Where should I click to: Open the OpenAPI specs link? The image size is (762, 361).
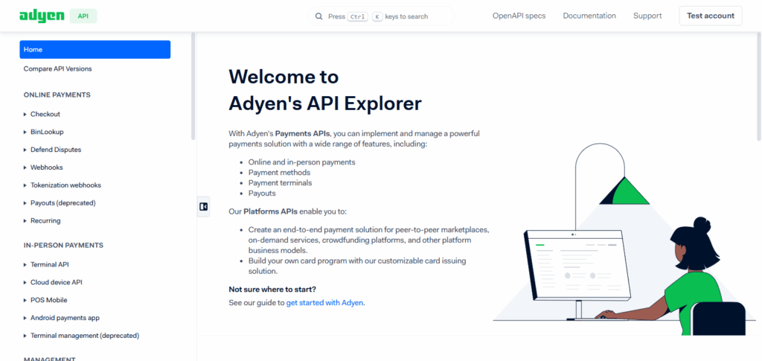pyautogui.click(x=519, y=16)
